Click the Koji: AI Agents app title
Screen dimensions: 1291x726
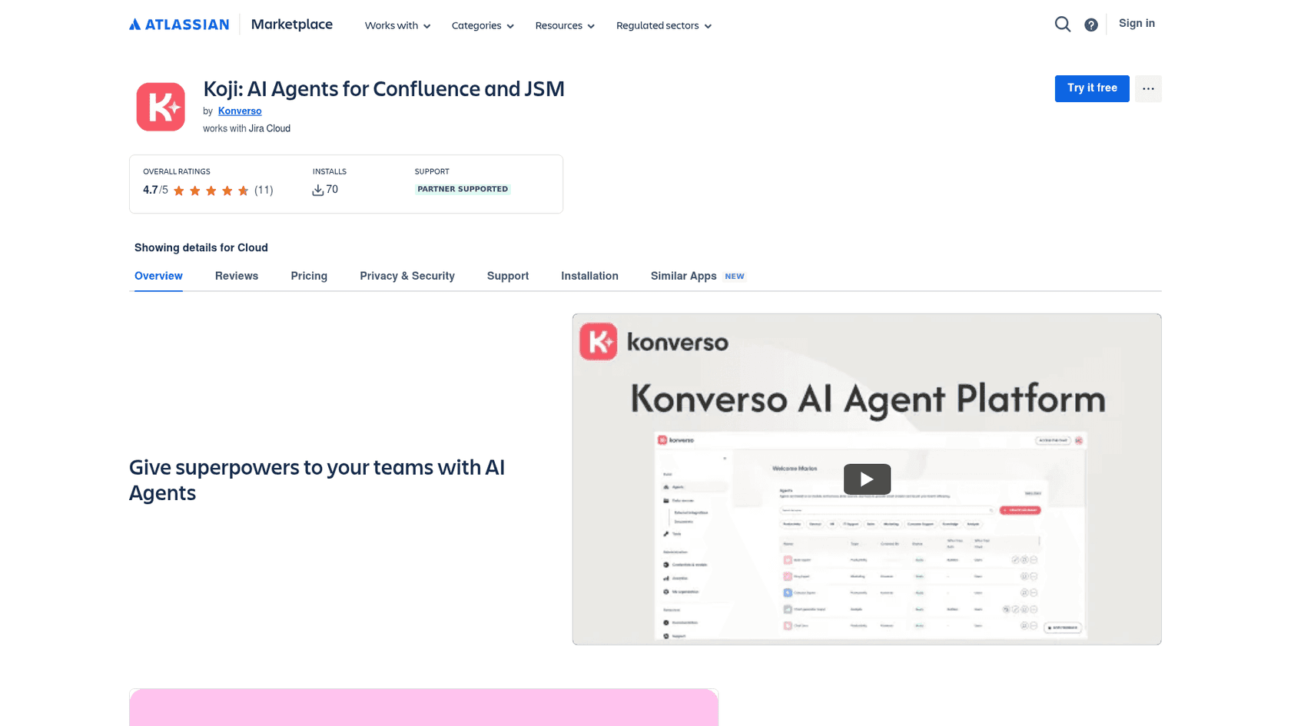(x=383, y=89)
